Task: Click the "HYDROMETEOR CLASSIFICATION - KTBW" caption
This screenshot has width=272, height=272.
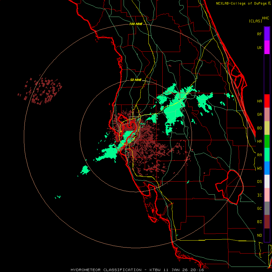Action: tap(115, 270)
